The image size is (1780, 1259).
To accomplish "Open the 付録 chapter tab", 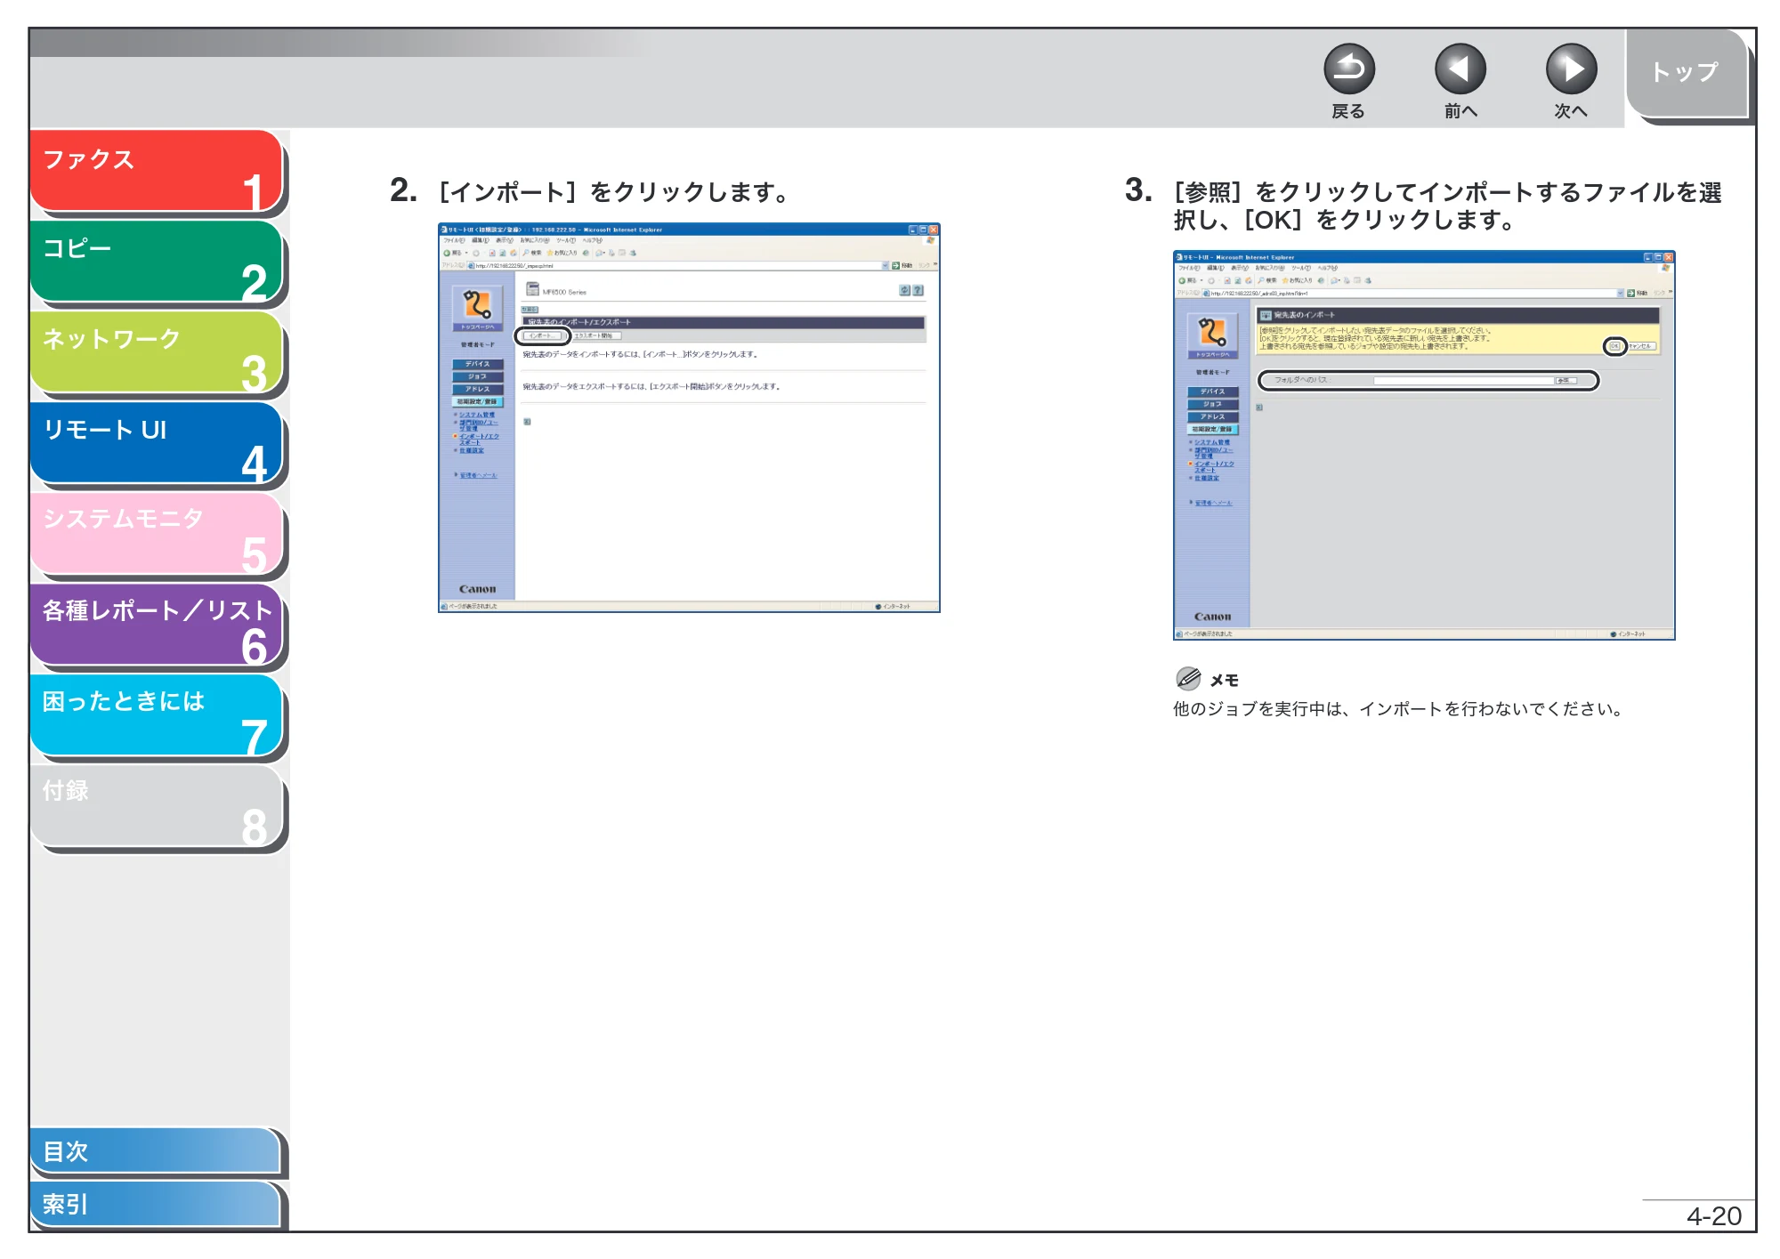I will coord(157,806).
